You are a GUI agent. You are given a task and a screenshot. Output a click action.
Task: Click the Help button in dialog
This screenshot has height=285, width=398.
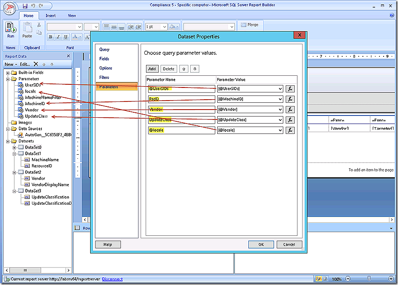(108, 244)
